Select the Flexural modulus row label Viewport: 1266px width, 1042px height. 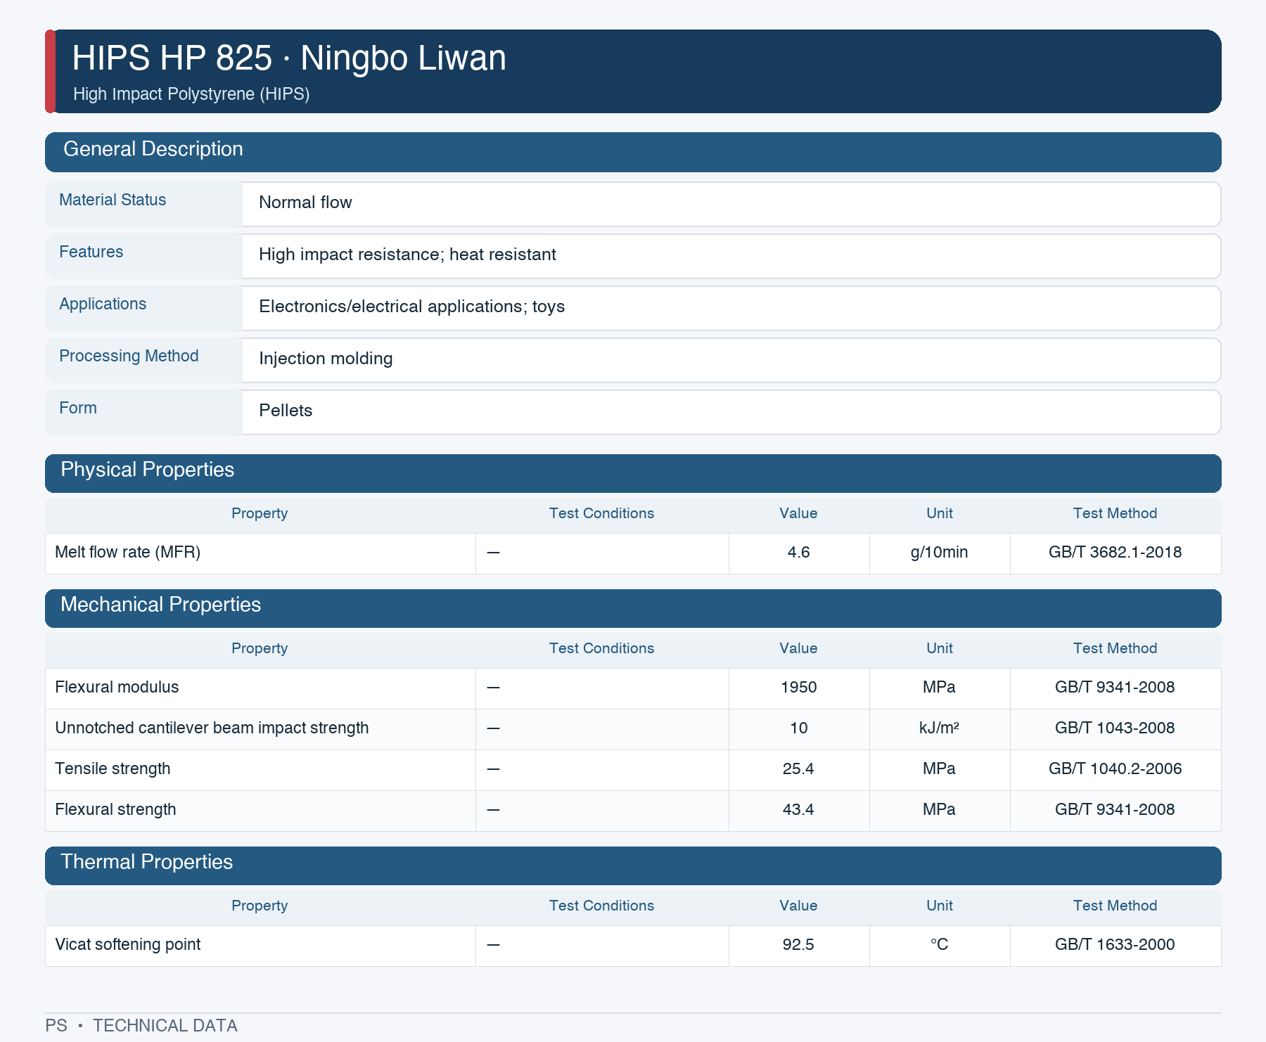click(117, 688)
